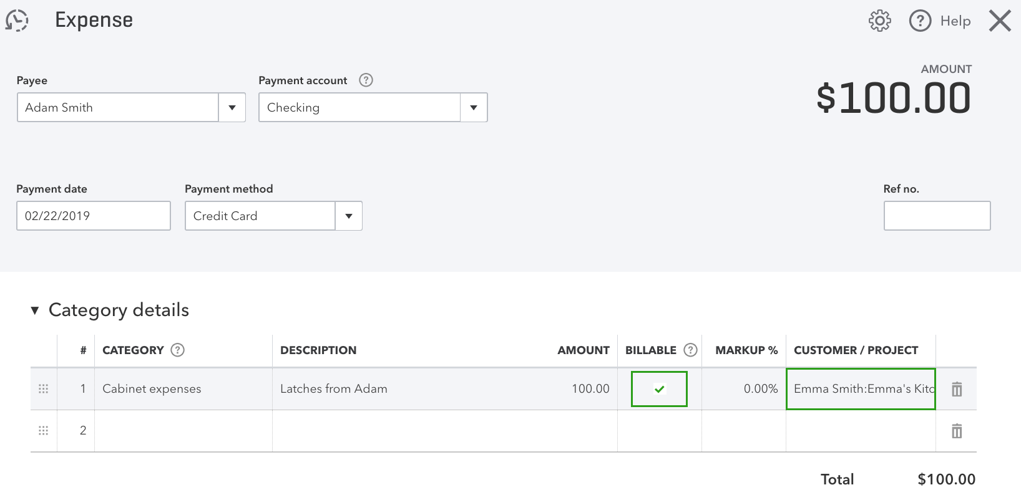This screenshot has height=495, width=1021.
Task: Click the Checking payment account field
Action: pyautogui.click(x=359, y=107)
